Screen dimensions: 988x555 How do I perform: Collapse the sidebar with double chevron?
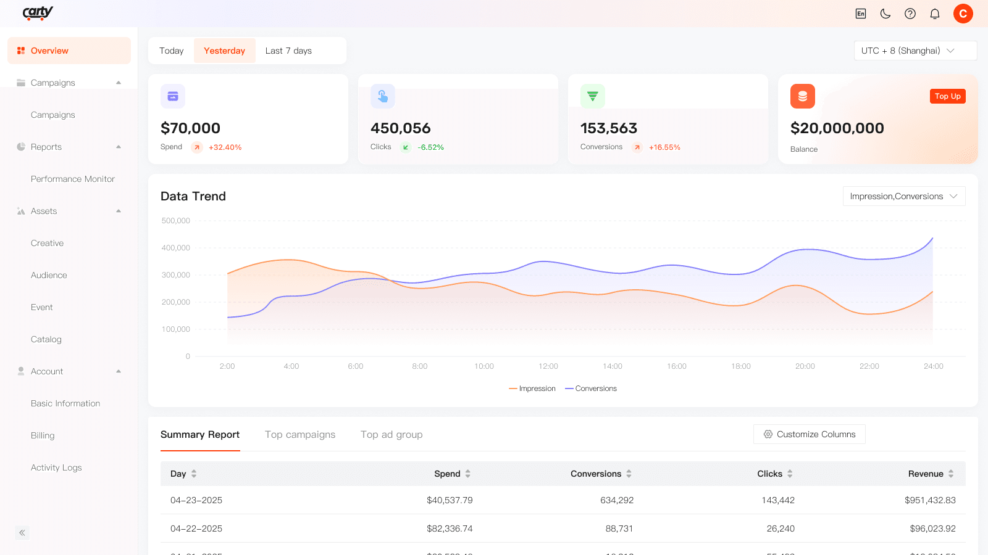[22, 533]
